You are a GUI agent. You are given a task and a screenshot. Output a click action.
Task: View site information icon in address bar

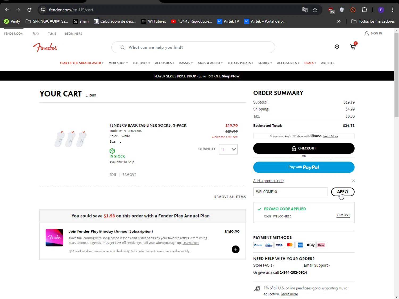(43, 10)
